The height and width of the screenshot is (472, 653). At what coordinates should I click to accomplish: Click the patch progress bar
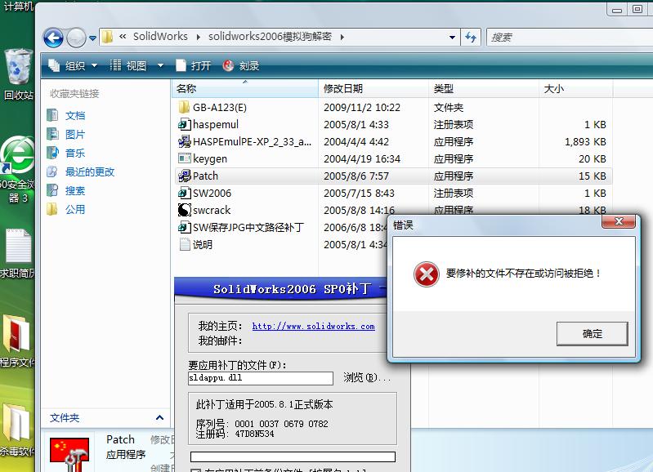tap(293, 456)
